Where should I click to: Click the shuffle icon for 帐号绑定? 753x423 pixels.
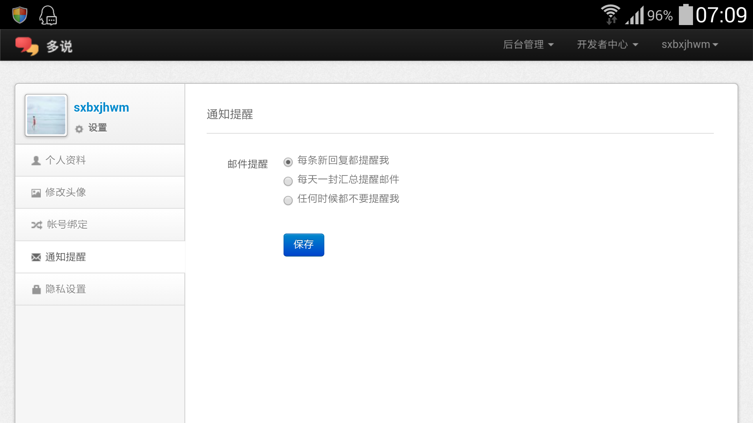point(36,225)
